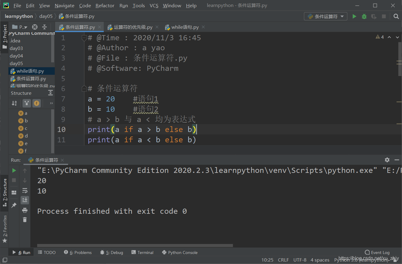Collapse code fold marker at line 1
The image size is (402, 264).
(x=84, y=38)
